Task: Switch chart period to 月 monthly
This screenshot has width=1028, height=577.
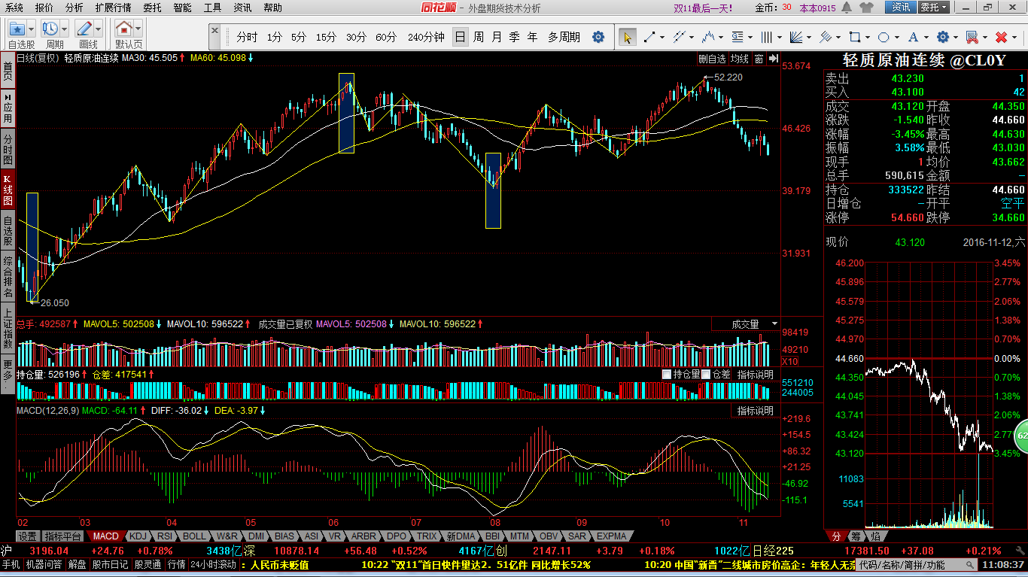Action: point(497,37)
